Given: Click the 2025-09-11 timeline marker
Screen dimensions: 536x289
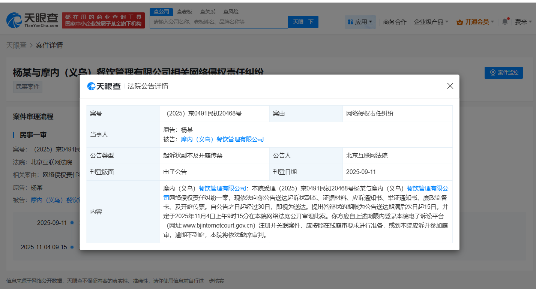Looking at the screenshot, I should pyautogui.click(x=72, y=223).
